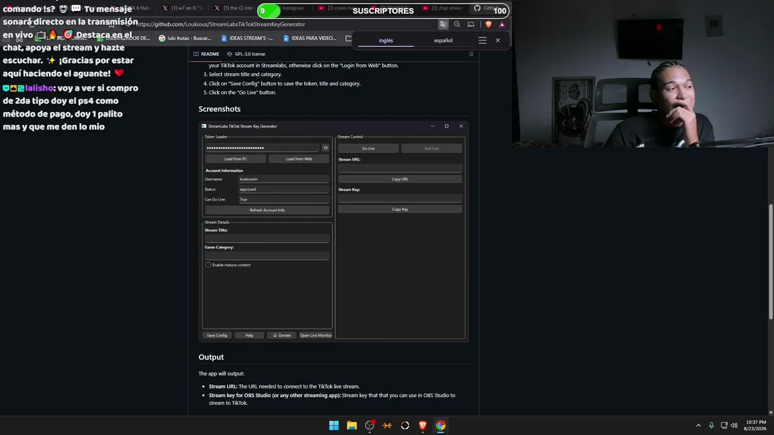Show hidden system tray icons
This screenshot has height=435, width=774.
click(x=698, y=425)
